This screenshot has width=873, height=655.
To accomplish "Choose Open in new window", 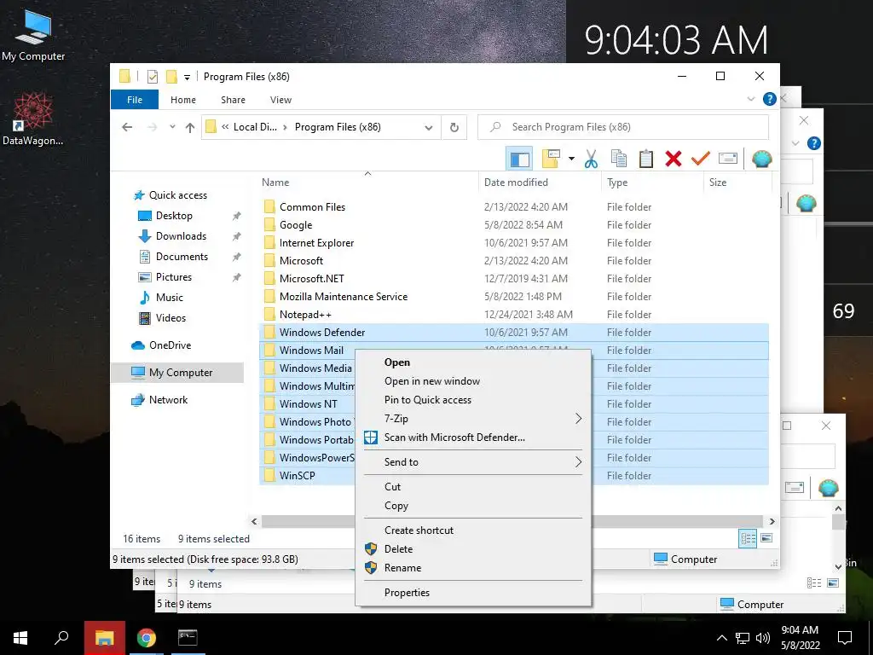I will 473,381.
